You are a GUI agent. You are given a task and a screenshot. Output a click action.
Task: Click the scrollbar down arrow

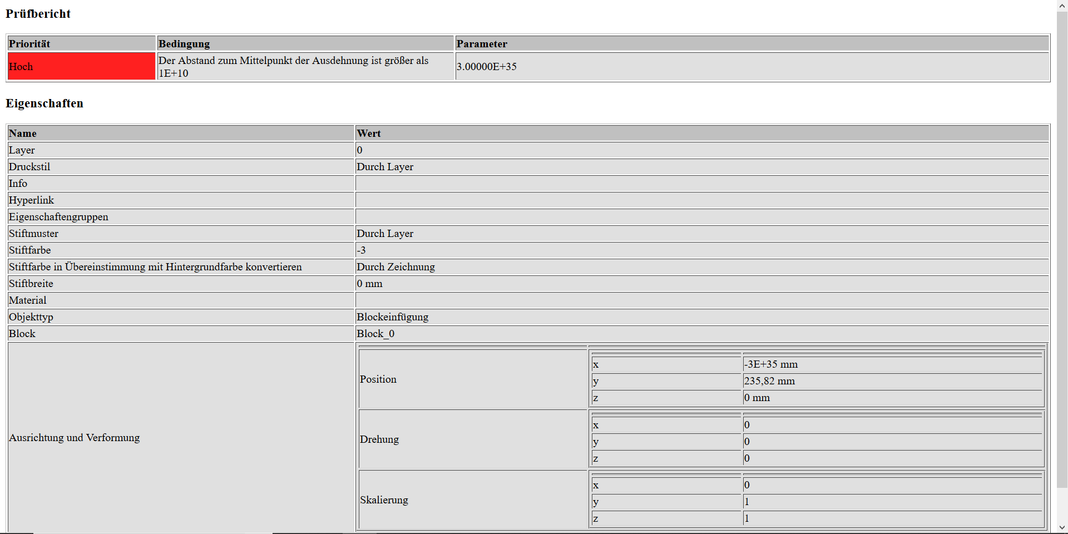point(1062,527)
